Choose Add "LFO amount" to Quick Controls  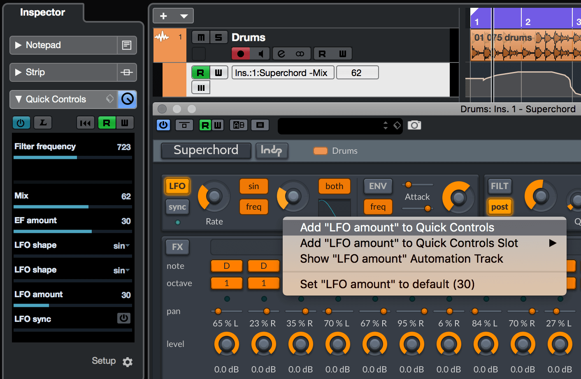[425, 227]
